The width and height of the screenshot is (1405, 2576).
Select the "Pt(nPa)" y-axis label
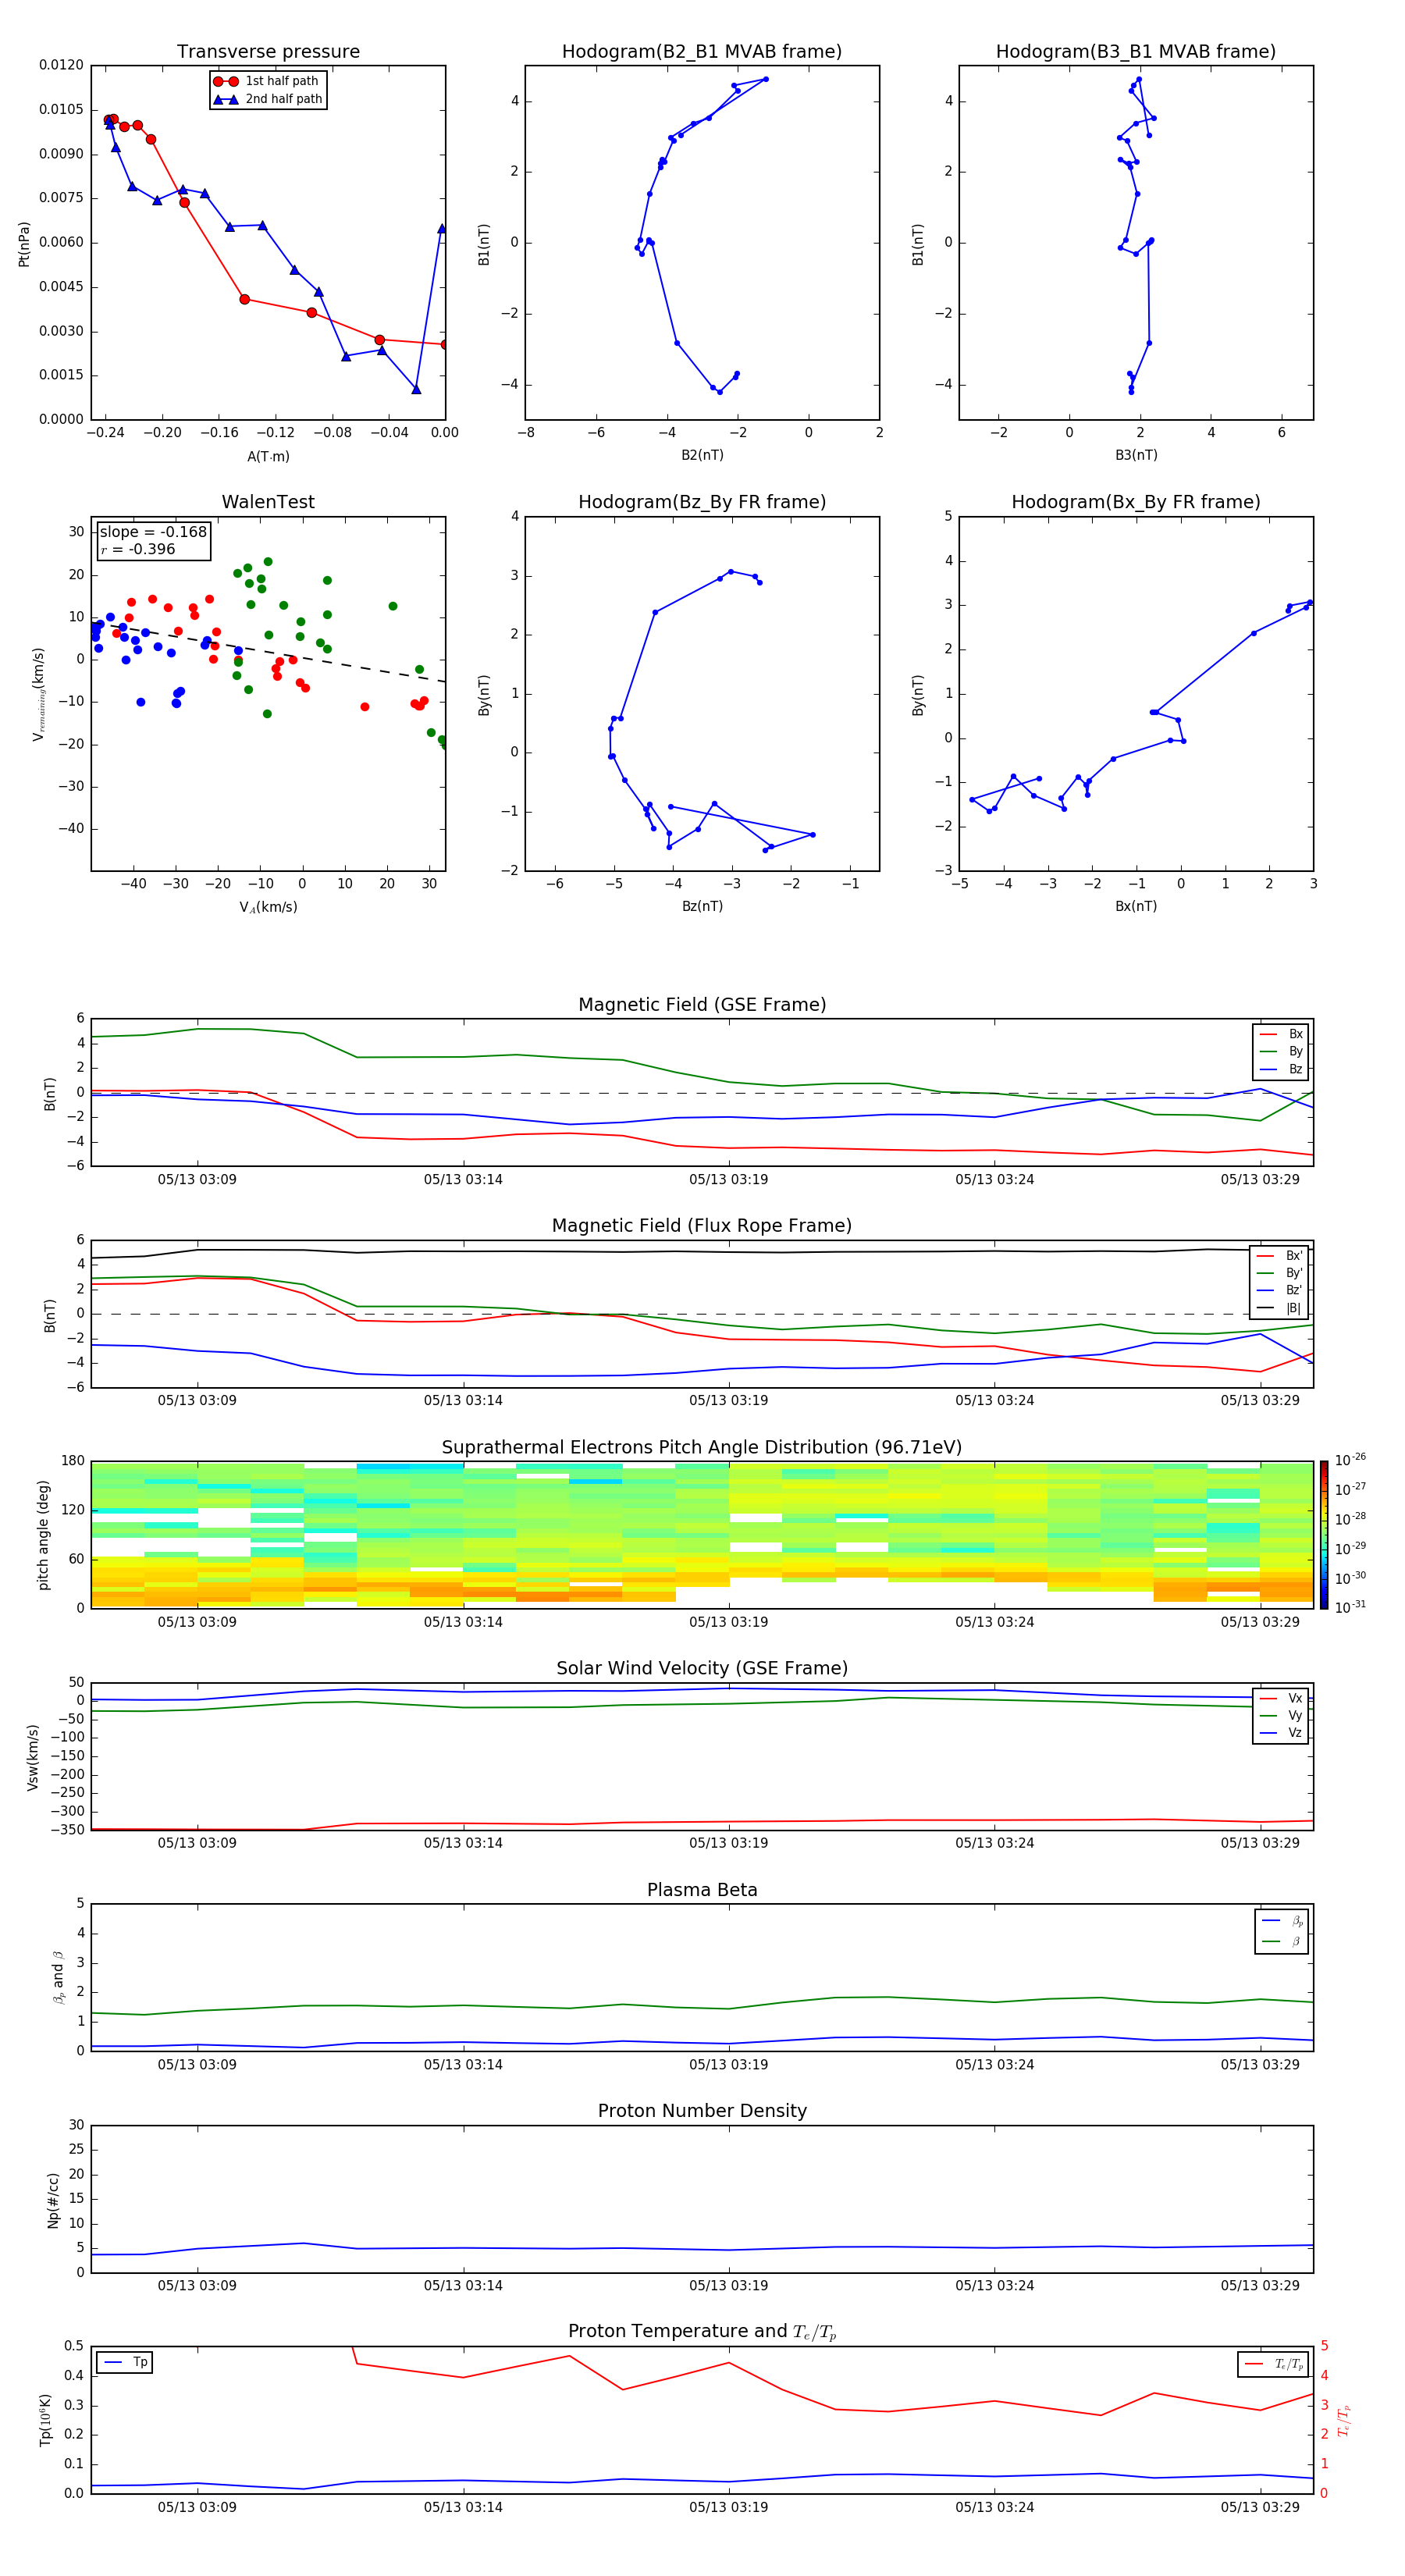(x=24, y=243)
